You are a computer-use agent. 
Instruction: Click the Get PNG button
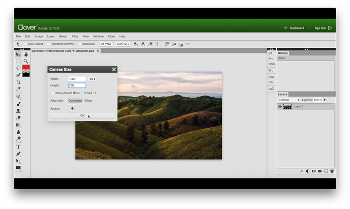[105, 44]
